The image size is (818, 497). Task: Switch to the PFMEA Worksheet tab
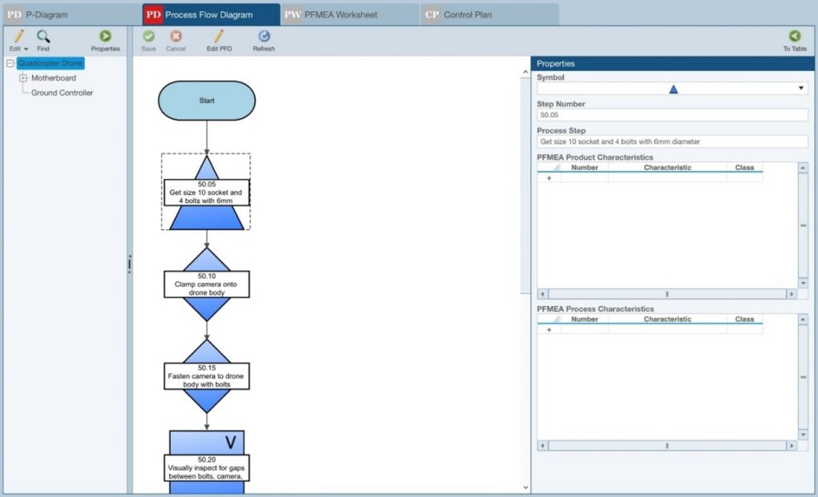pyautogui.click(x=340, y=14)
